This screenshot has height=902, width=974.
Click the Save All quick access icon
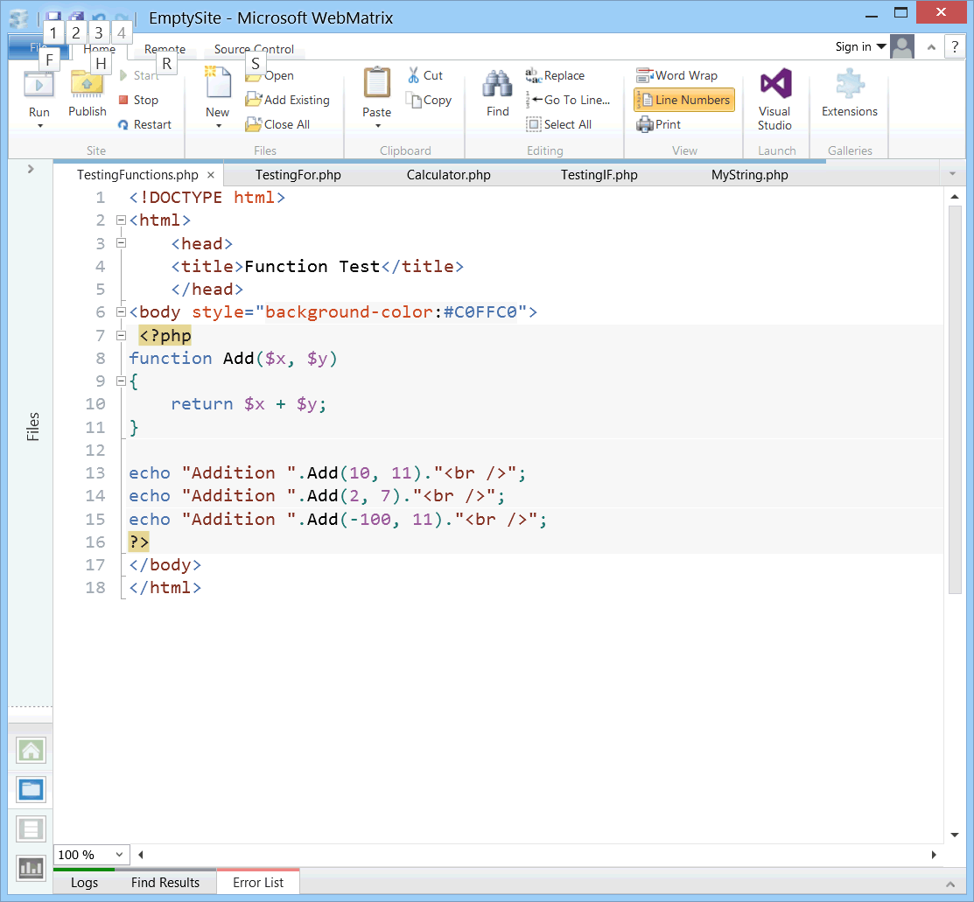point(76,17)
